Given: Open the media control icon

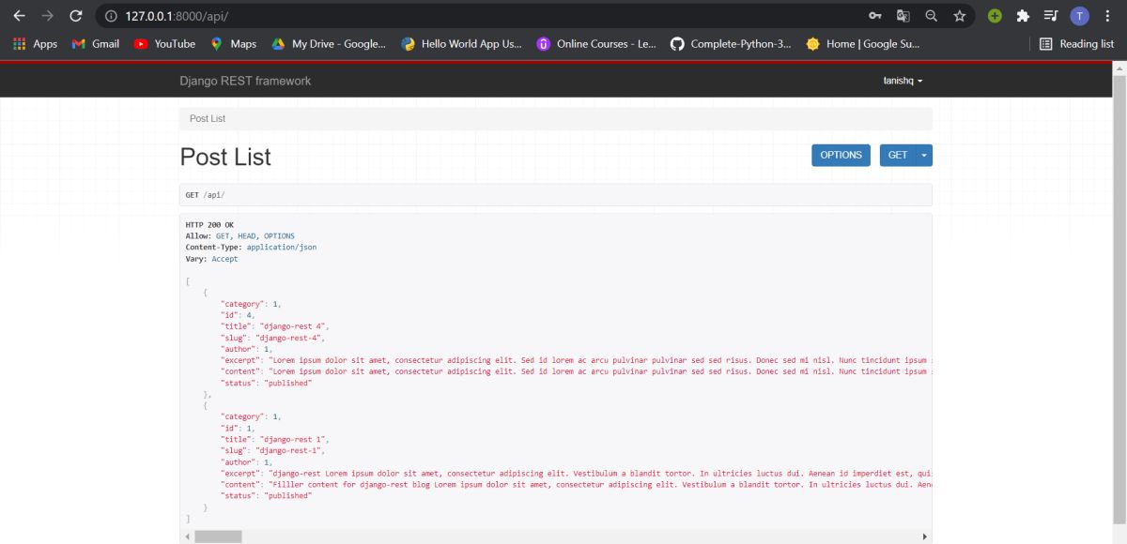Looking at the screenshot, I should pos(1051,16).
